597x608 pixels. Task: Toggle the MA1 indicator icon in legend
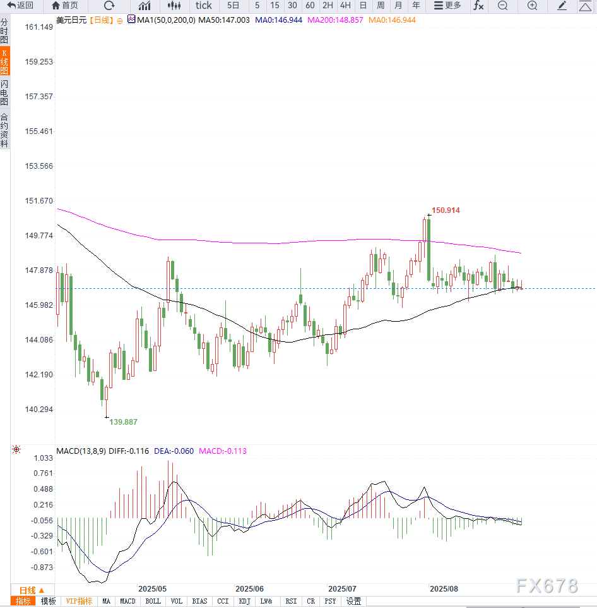131,20
